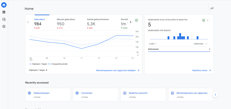Open the Realtime tonen link
Viewport: 231px width, 109px height.
[x=202, y=70]
